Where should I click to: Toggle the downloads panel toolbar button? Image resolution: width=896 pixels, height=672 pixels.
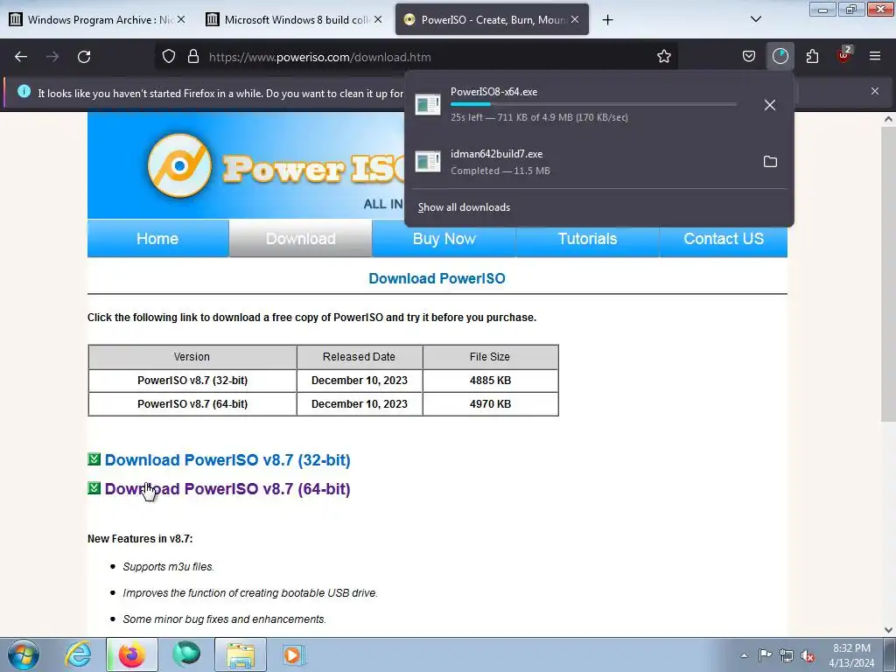pyautogui.click(x=780, y=57)
